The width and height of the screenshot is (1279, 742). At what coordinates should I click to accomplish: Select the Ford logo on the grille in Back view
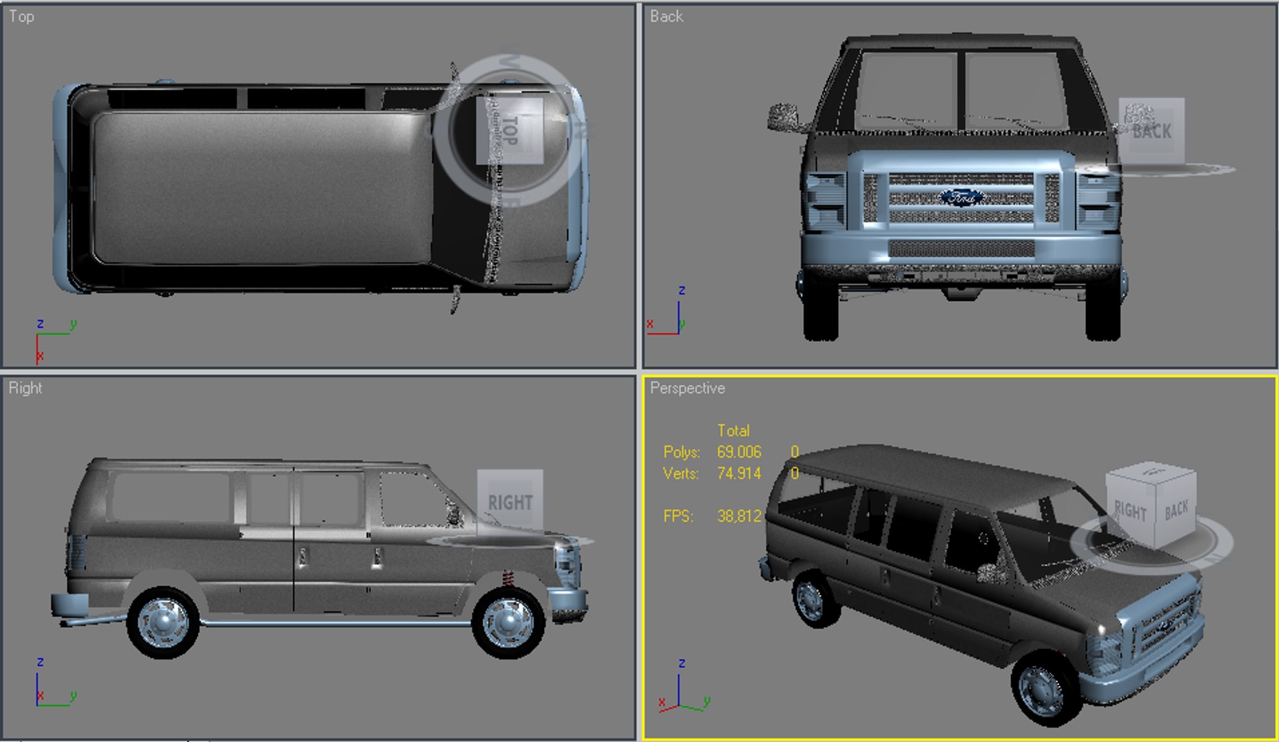pos(962,197)
